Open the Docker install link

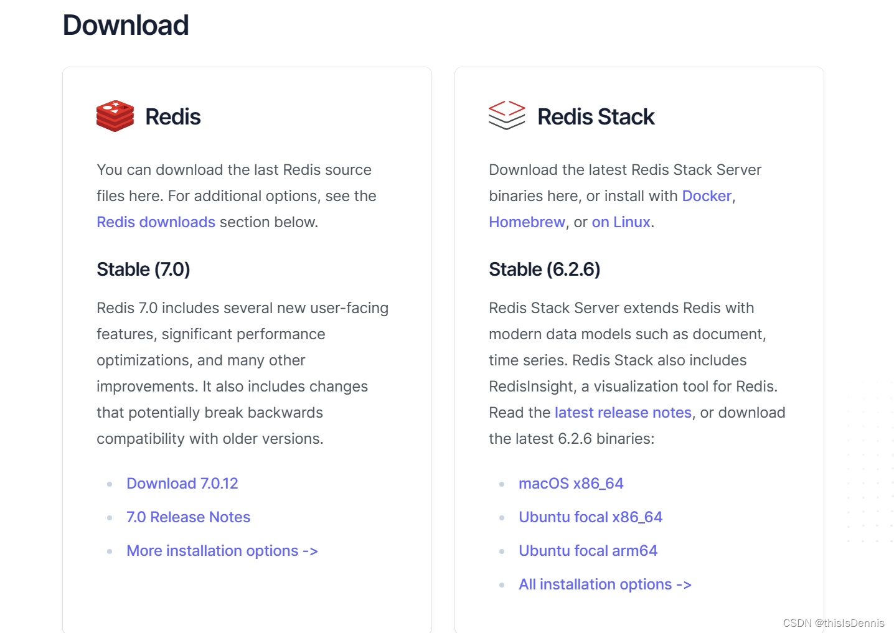pos(707,196)
